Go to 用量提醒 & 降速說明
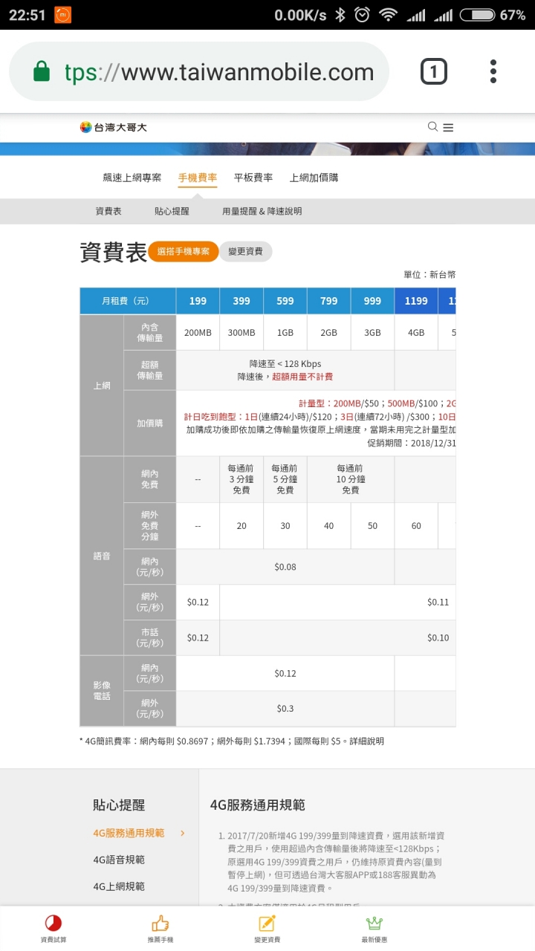 click(x=262, y=212)
